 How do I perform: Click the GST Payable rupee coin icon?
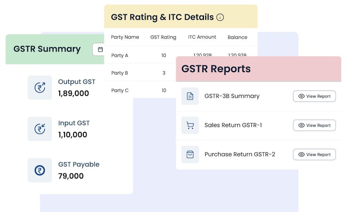[x=40, y=170]
